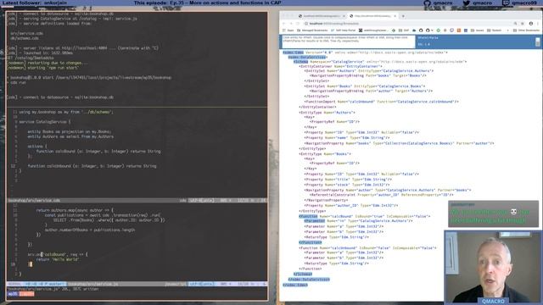Click the Twitch icon beside qmacro99
The width and height of the screenshot is (543, 305).
[x=506, y=3]
